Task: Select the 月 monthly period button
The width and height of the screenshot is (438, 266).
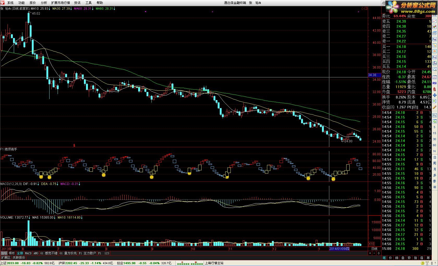Action: coord(435,169)
